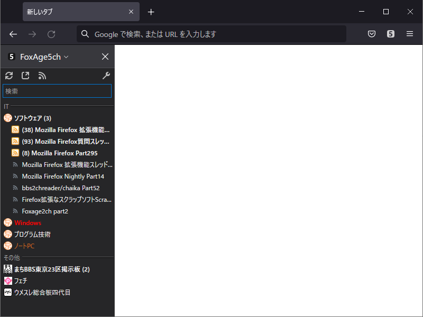Click gray feed icon beside bbs2chreader/chaika

[x=15, y=188]
